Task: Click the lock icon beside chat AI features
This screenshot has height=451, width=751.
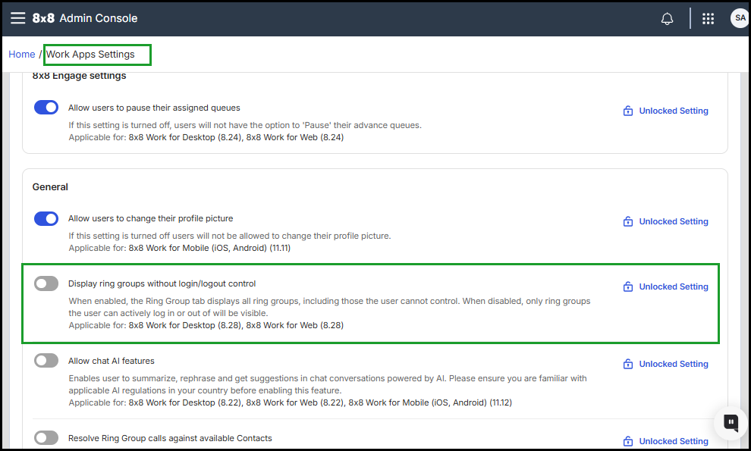Action: [628, 365]
